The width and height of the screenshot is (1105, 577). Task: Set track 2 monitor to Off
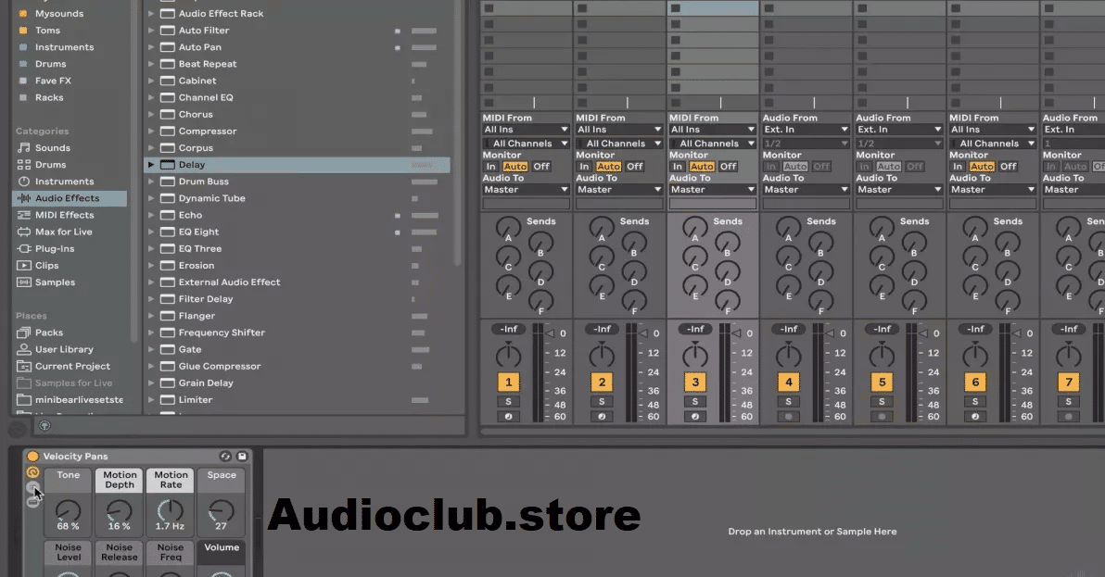click(x=634, y=167)
